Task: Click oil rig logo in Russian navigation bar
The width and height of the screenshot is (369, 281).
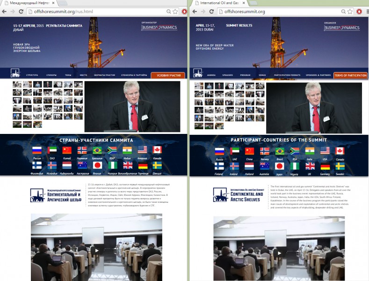Action: [x=15, y=73]
